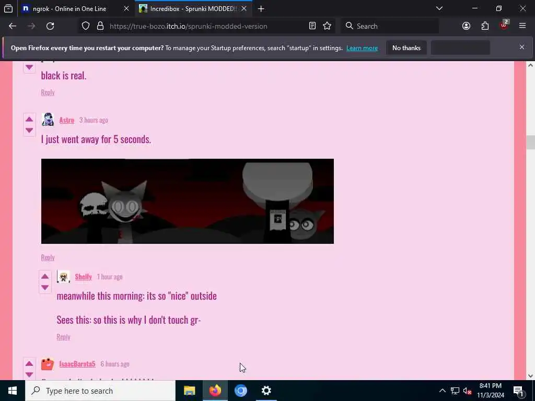Image resolution: width=535 pixels, height=401 pixels.
Task: Reply to Shelly's comment
Action: pos(63,337)
